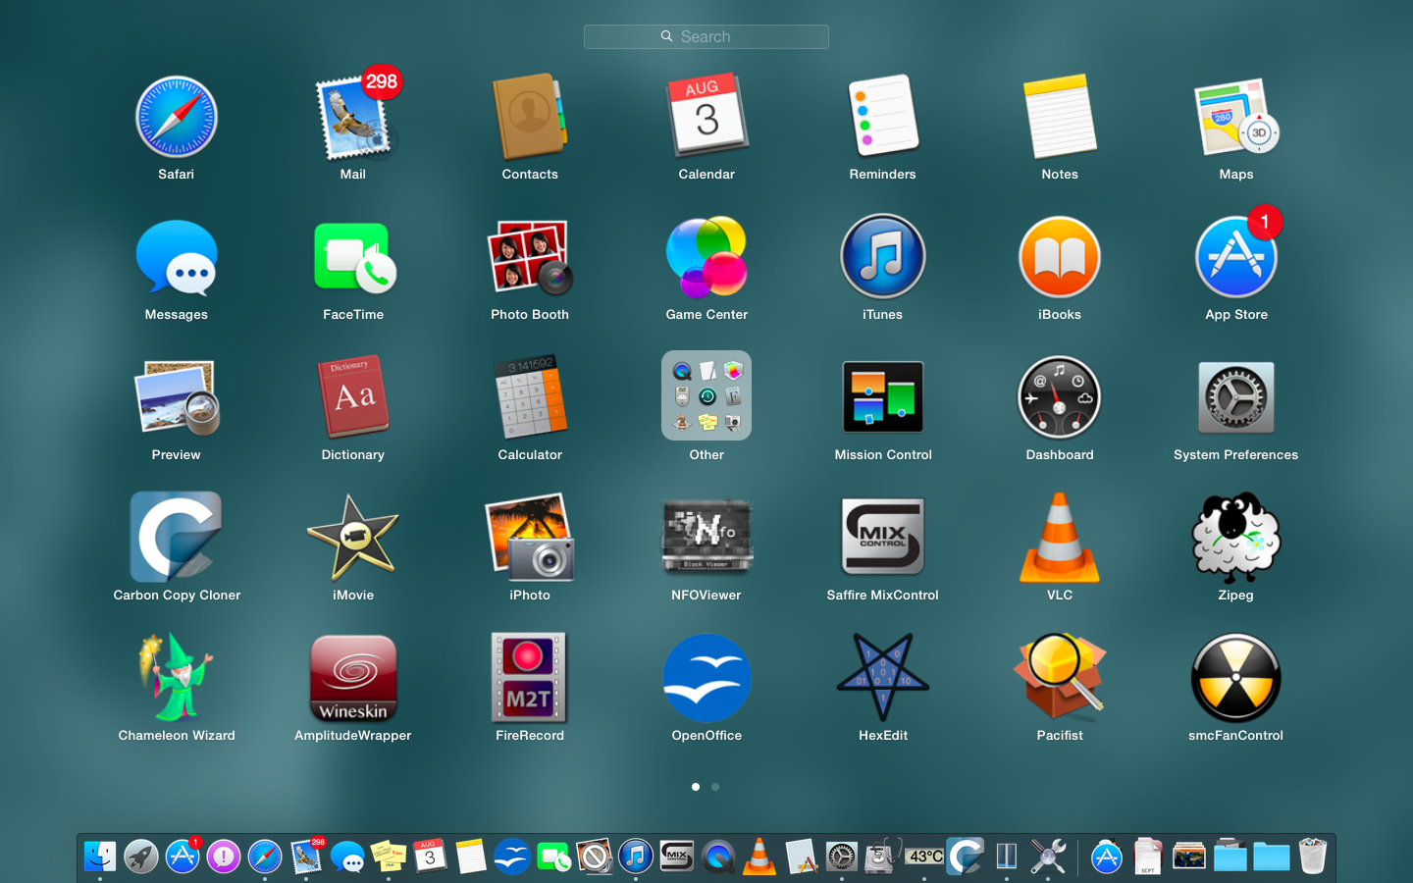Launch Dashboard

click(1060, 397)
